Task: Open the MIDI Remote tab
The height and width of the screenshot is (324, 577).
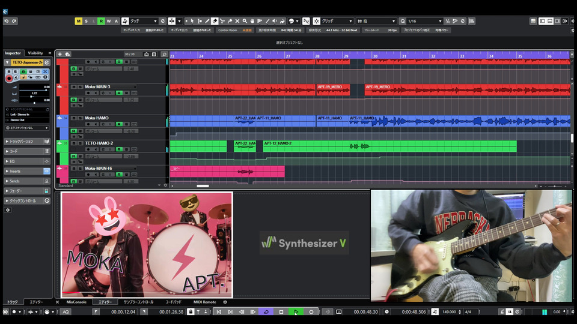Action: pyautogui.click(x=204, y=302)
